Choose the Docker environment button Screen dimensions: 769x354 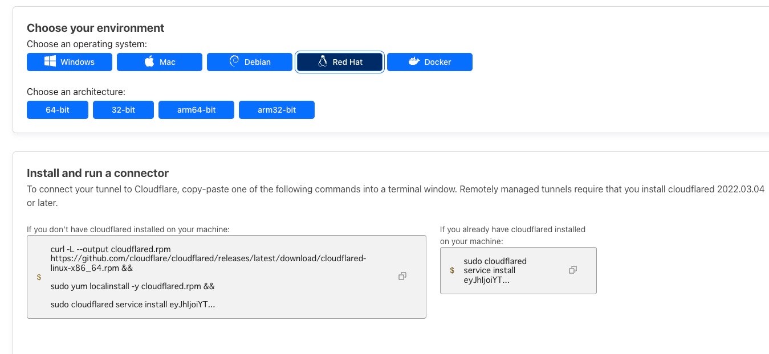430,62
